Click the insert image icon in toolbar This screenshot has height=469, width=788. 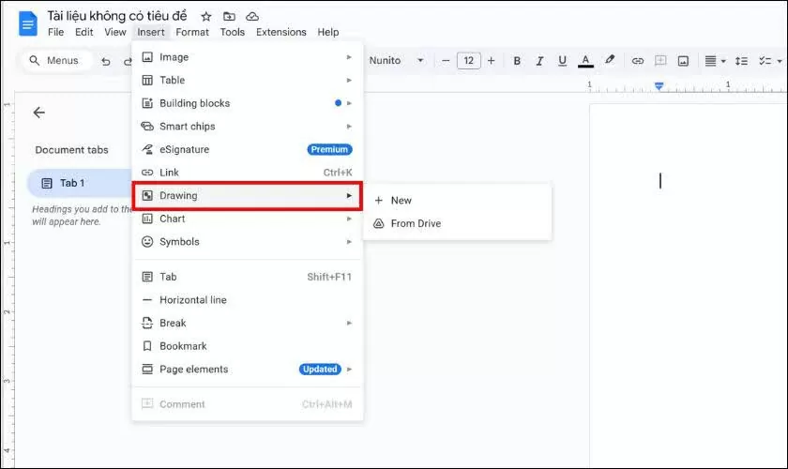[x=684, y=61]
